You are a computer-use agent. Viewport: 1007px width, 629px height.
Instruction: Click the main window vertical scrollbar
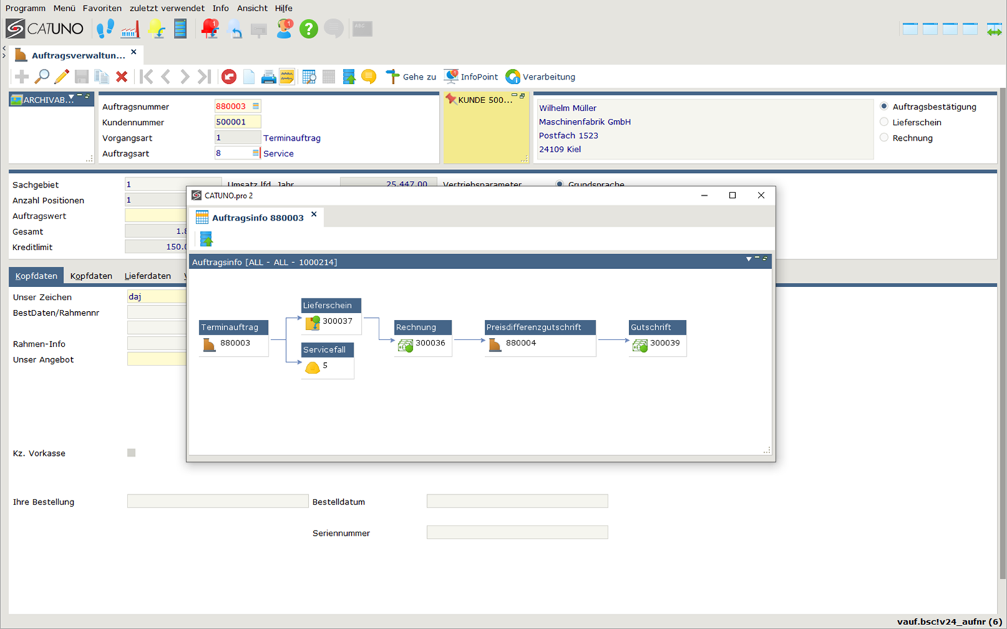click(x=1002, y=335)
